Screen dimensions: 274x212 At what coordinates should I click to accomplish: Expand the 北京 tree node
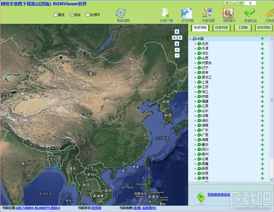(x=195, y=44)
